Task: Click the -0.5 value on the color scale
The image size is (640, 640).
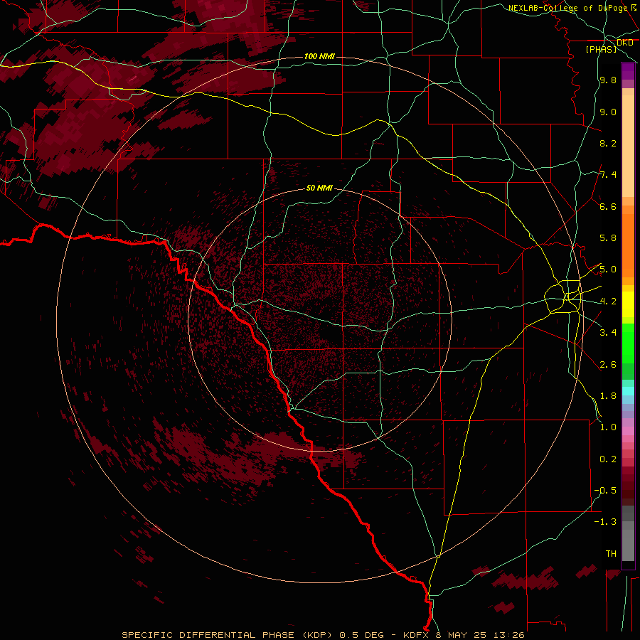Action: 605,490
